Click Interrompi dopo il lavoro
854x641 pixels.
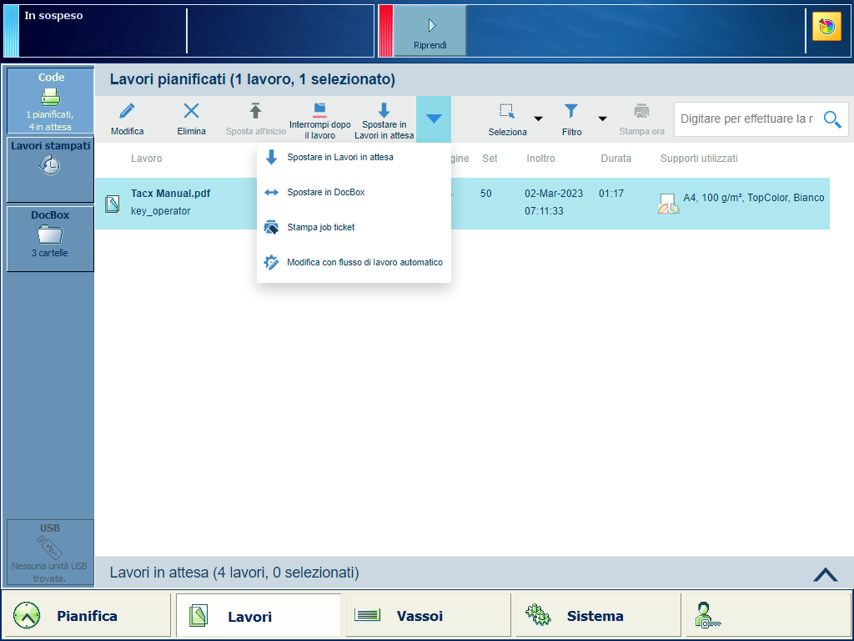click(319, 119)
